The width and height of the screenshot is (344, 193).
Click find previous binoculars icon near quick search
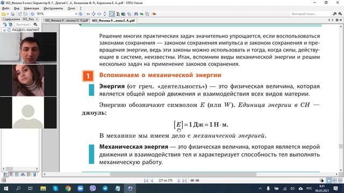click(334, 14)
